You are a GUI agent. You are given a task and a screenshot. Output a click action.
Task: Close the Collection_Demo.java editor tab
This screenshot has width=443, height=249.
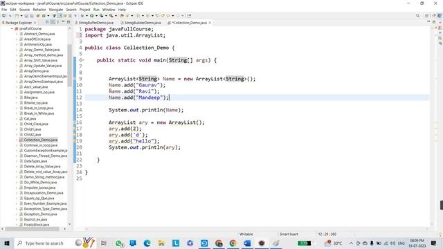[x=210, y=23]
